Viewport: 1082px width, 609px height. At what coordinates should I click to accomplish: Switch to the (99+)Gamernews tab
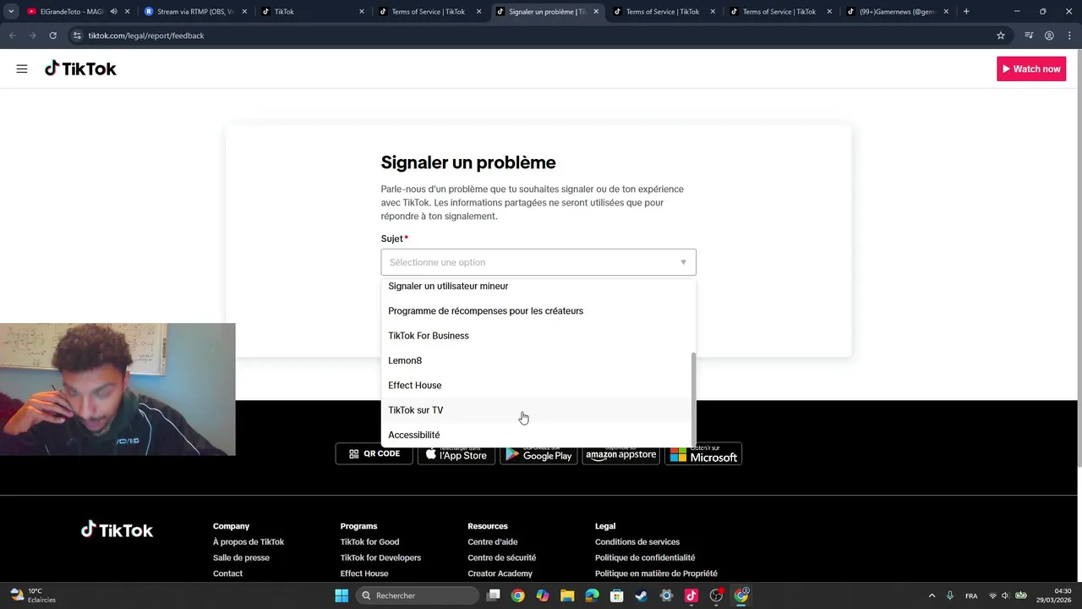(x=898, y=12)
